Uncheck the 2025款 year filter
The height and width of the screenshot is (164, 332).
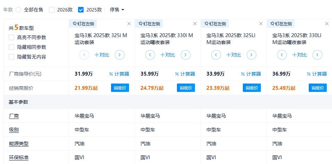[81, 10]
